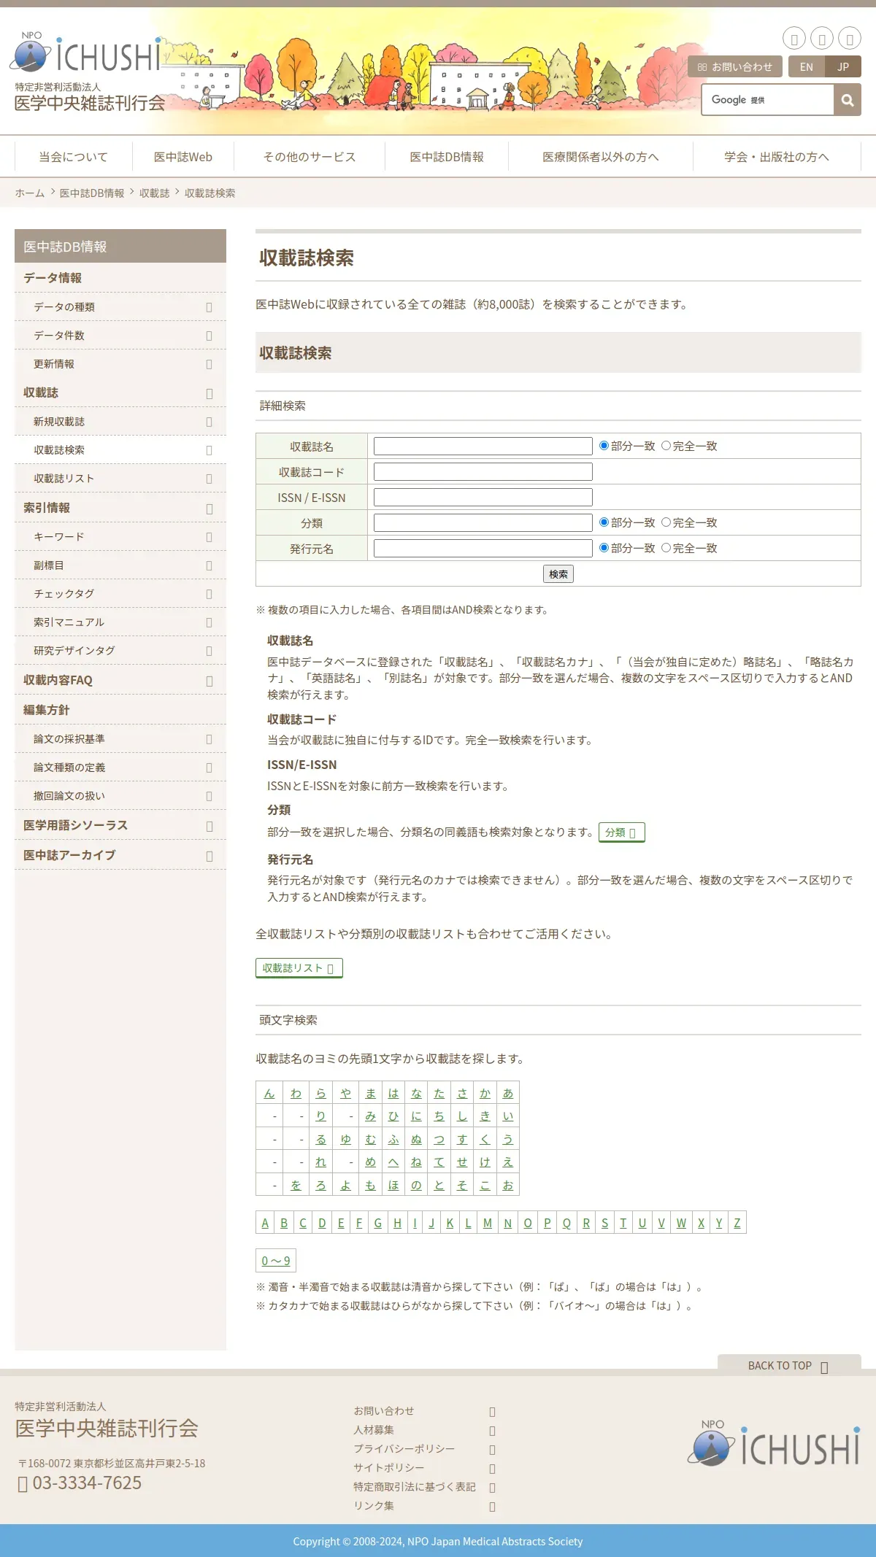Click the arrow icon beside 研究デザインタグ
Screen dimensions: 876x1557
point(209,651)
